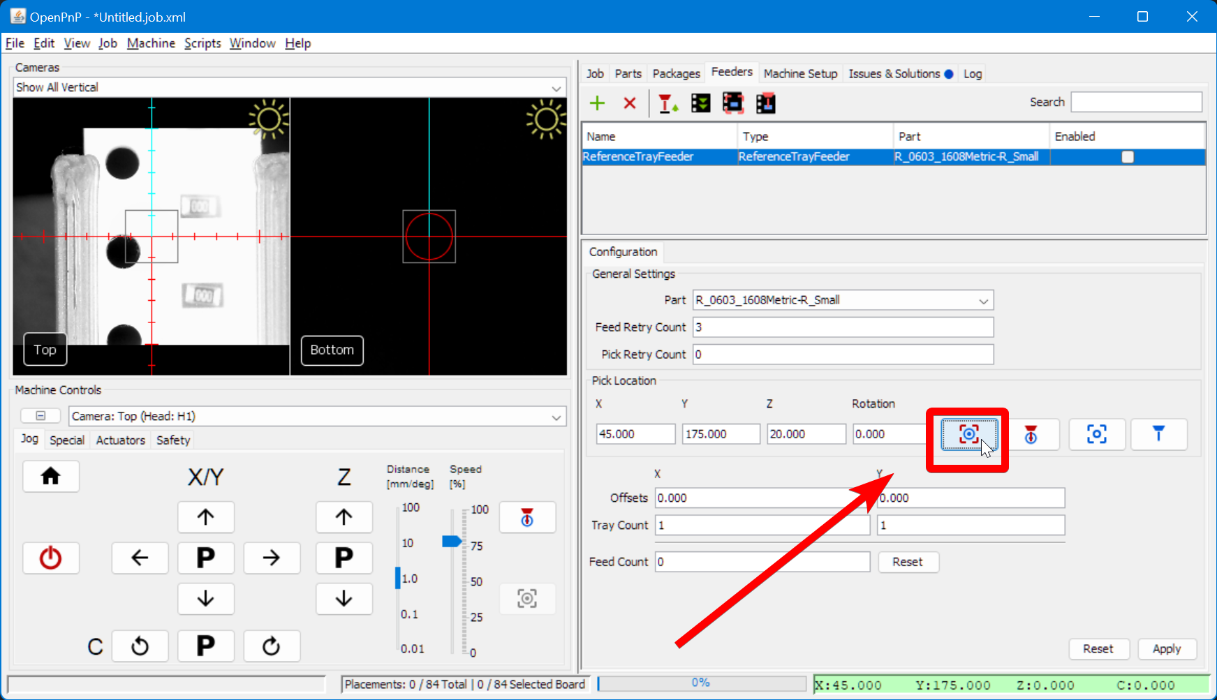Click inside the feeder Search field
1217x700 pixels.
pyautogui.click(x=1136, y=102)
